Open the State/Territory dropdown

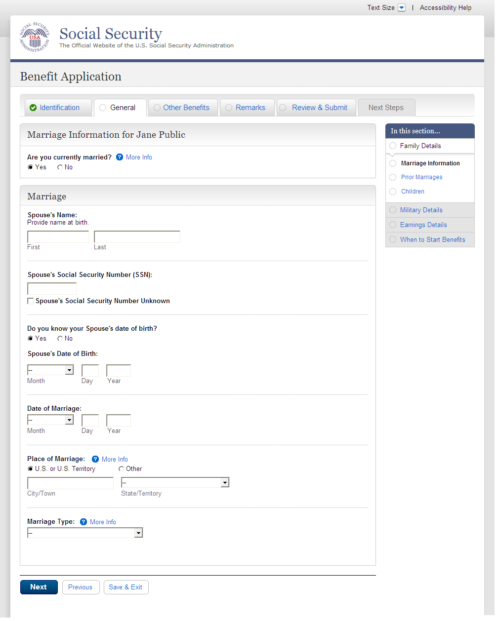(x=175, y=483)
